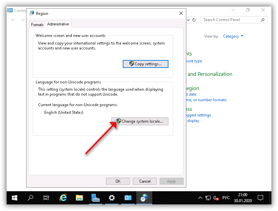This screenshot has height=211, width=278.
Task: Open Server Manager from the taskbar
Action: click(96, 198)
